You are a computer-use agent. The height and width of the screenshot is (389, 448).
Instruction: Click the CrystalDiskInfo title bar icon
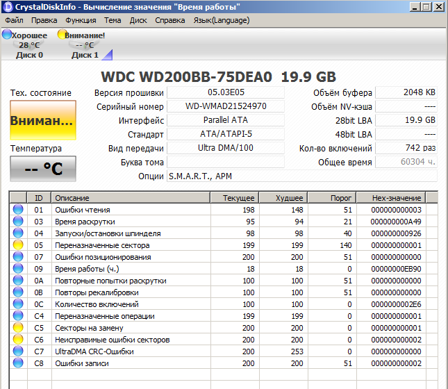(x=8, y=6)
